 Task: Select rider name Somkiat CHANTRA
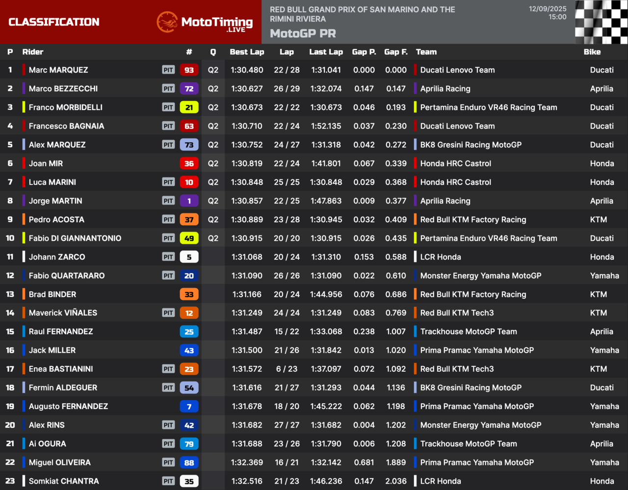(x=64, y=481)
